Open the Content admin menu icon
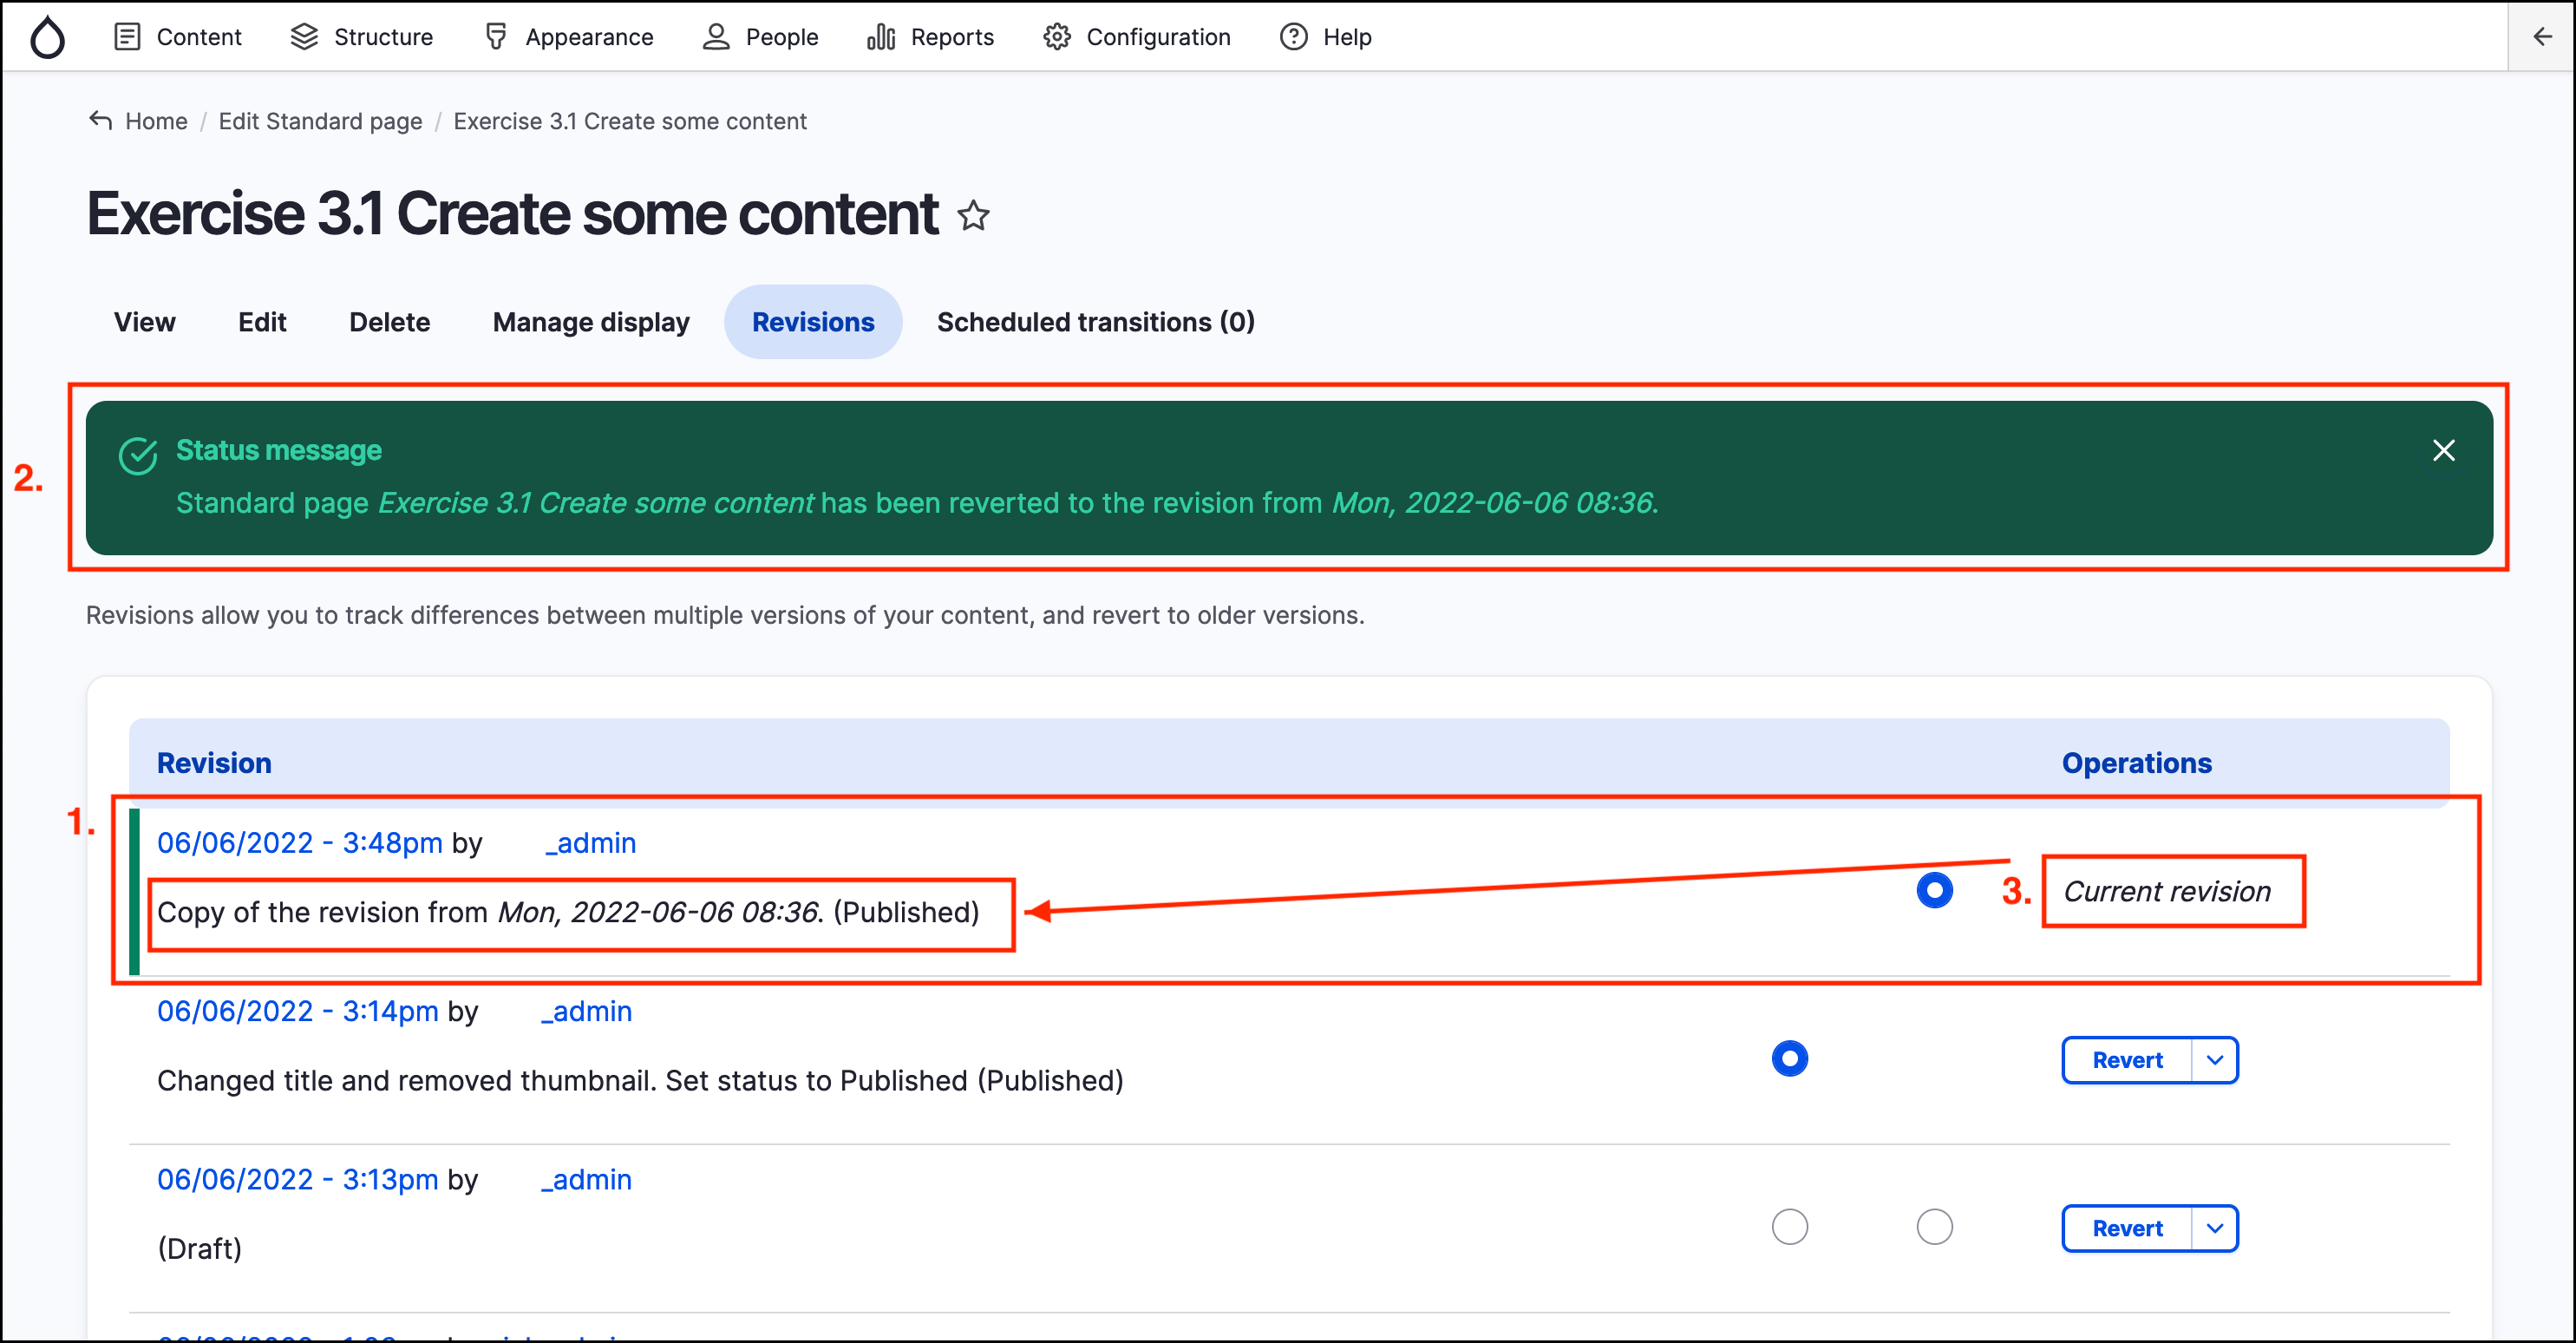2576x1343 pixels. (127, 37)
